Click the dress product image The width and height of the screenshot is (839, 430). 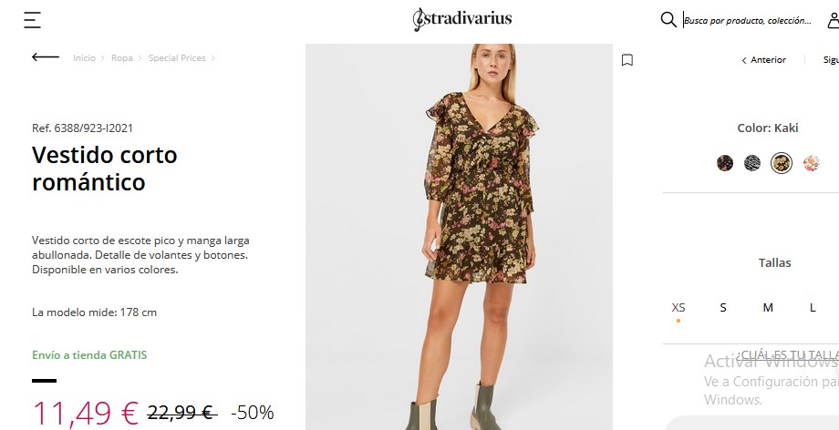tap(459, 237)
